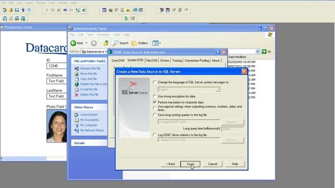Click the FirstName text field

(x=57, y=81)
